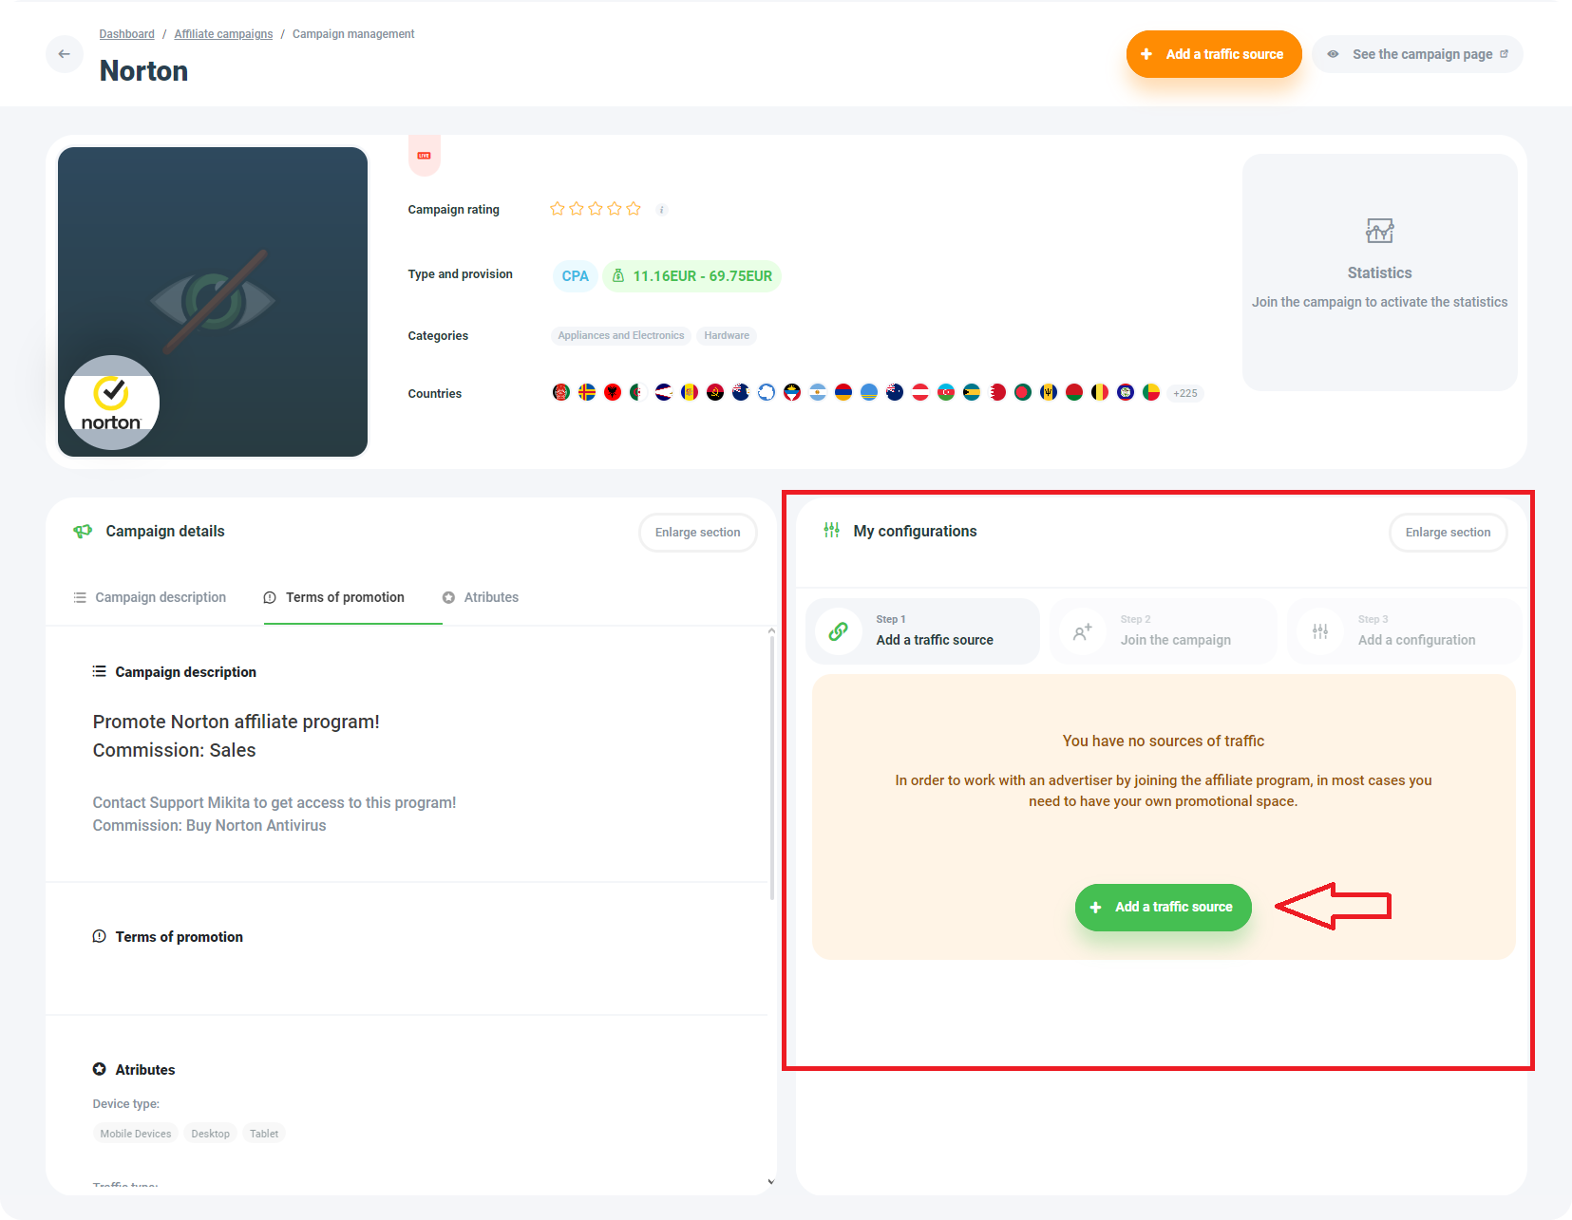Enlarge the Campaign details section
The height and width of the screenshot is (1220, 1572).
697,533
